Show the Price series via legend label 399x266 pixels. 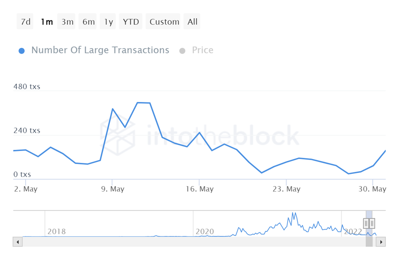tap(203, 50)
